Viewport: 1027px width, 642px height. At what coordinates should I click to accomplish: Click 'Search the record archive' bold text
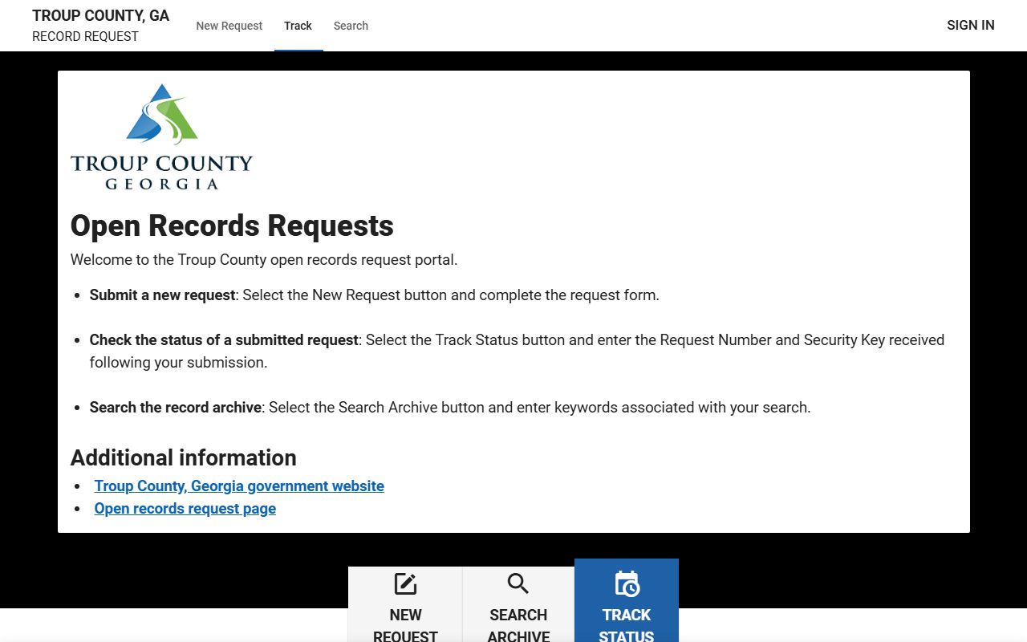[x=176, y=407]
